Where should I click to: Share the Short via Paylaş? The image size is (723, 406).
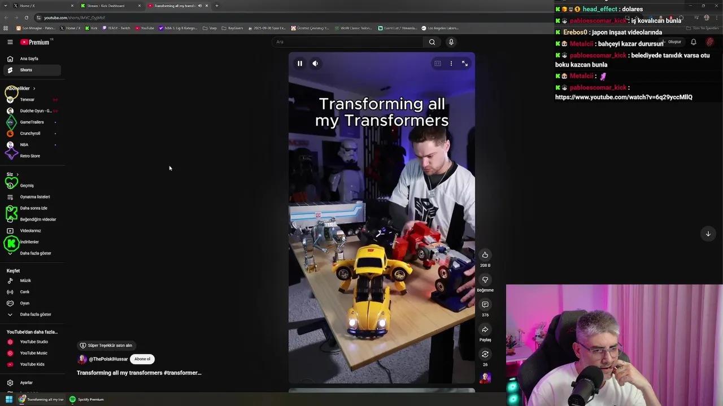click(x=485, y=329)
